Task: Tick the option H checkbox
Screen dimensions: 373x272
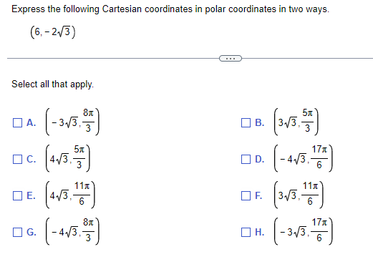Action: pyautogui.click(x=246, y=232)
